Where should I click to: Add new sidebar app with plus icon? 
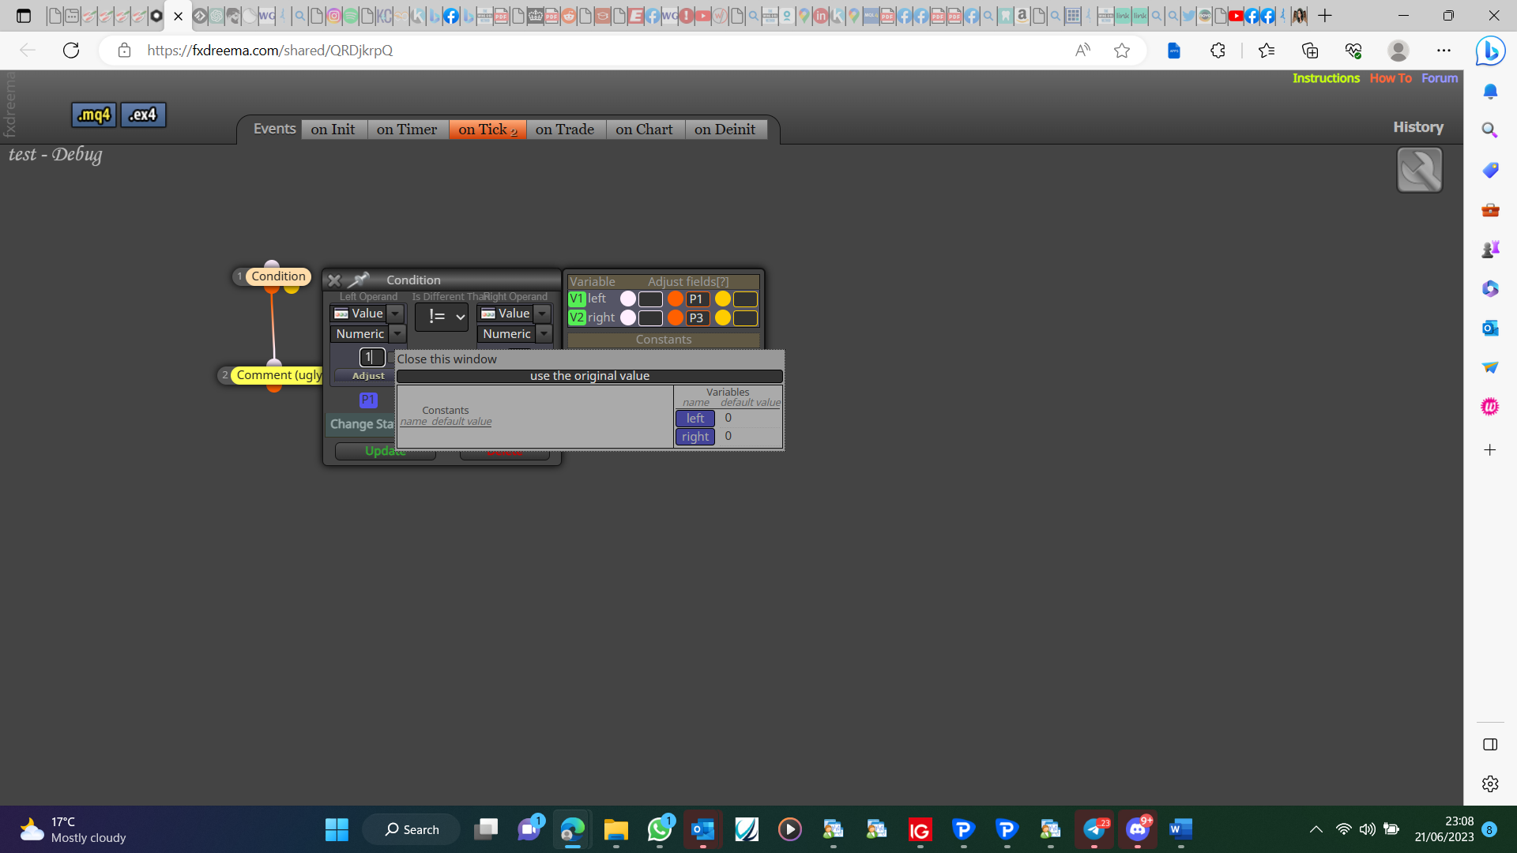1490,450
